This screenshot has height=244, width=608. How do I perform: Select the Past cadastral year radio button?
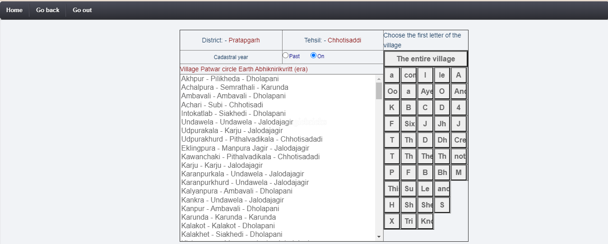(x=286, y=55)
